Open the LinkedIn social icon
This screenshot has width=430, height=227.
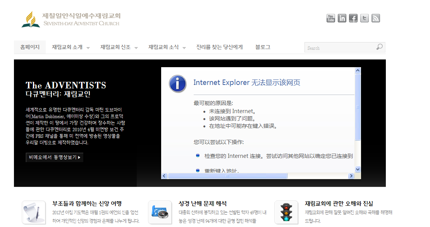click(x=342, y=18)
